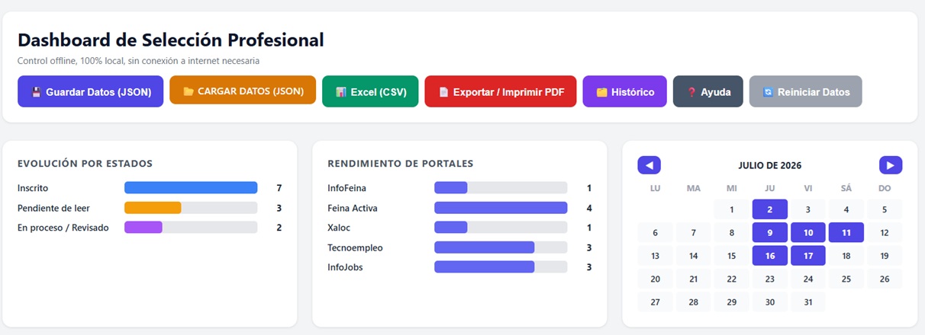
Task: Open the Histórico purple button
Action: (624, 91)
